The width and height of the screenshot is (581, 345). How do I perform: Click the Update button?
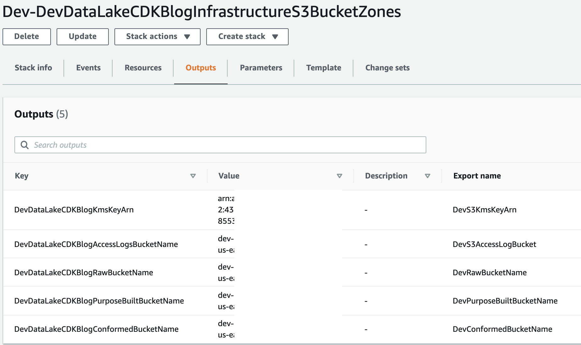83,37
